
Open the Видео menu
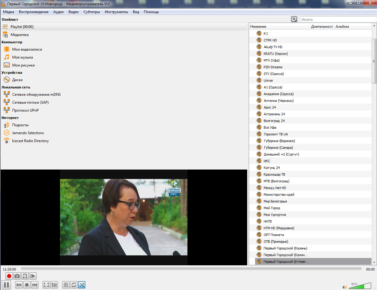[x=73, y=12]
